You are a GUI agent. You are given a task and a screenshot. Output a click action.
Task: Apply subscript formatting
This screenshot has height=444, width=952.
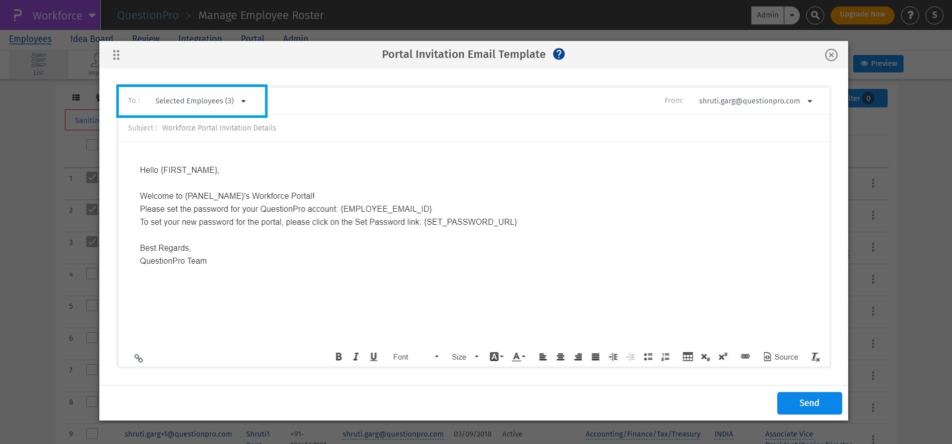[x=705, y=357]
